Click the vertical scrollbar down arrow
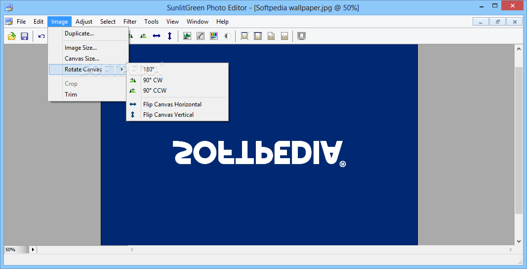Viewport: 527px width, 269px height. tap(519, 241)
